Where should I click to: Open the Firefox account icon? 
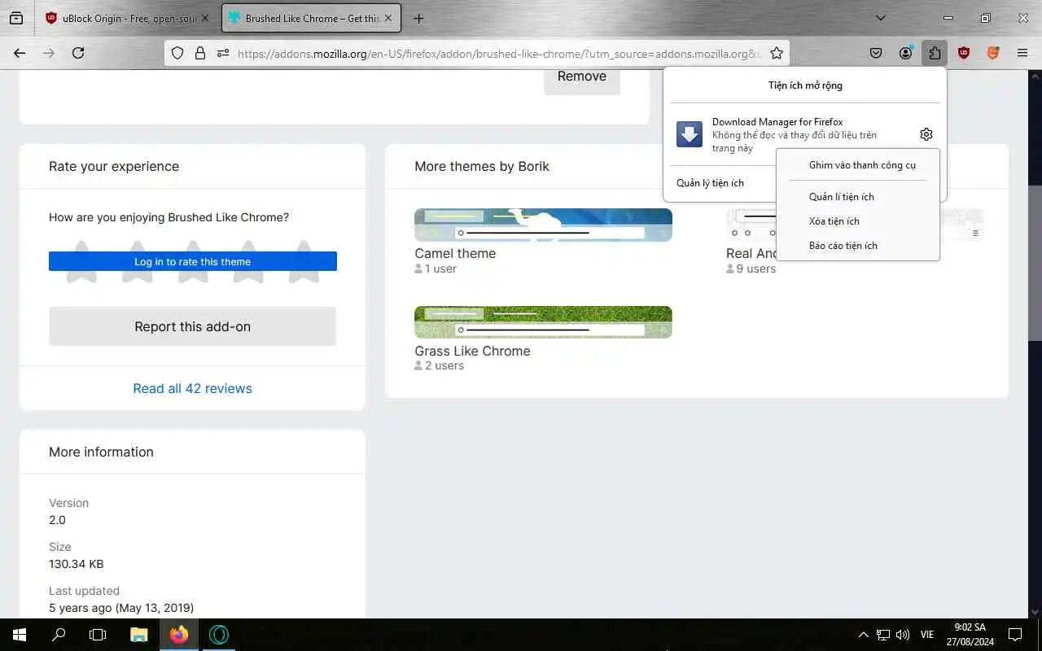(x=905, y=53)
